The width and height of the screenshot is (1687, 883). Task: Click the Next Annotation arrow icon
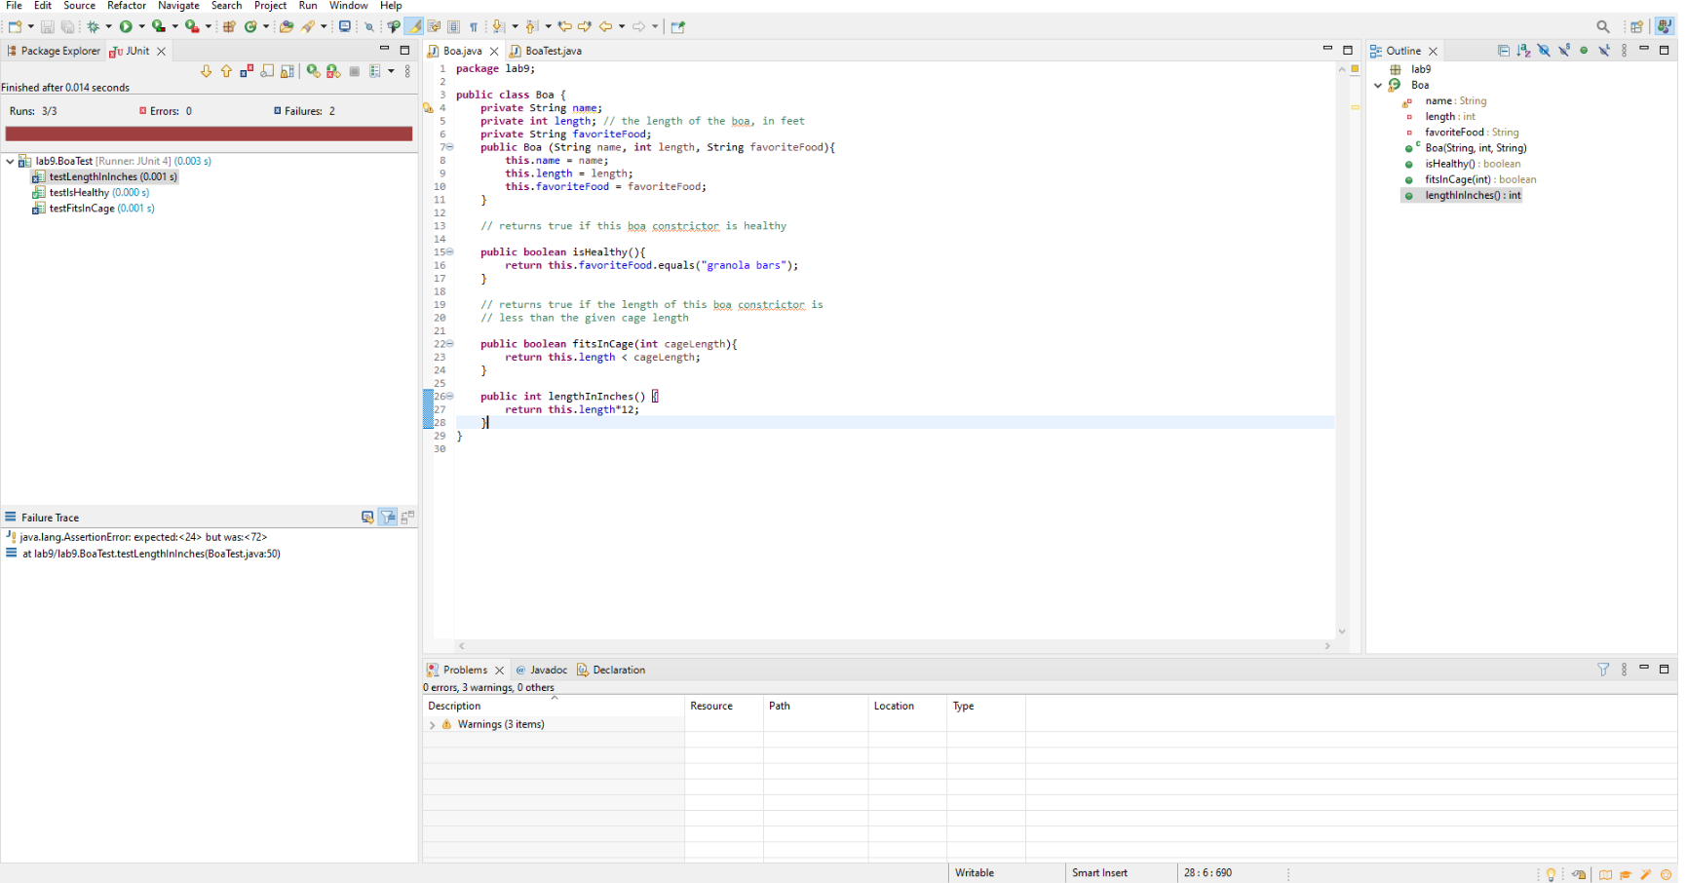(x=498, y=26)
